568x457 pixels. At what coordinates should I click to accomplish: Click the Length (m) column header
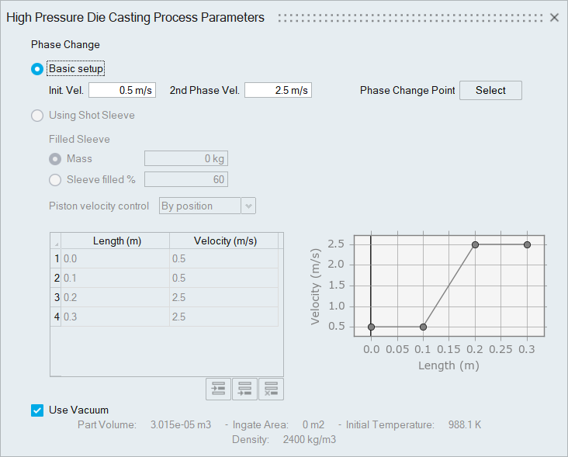[x=116, y=241]
